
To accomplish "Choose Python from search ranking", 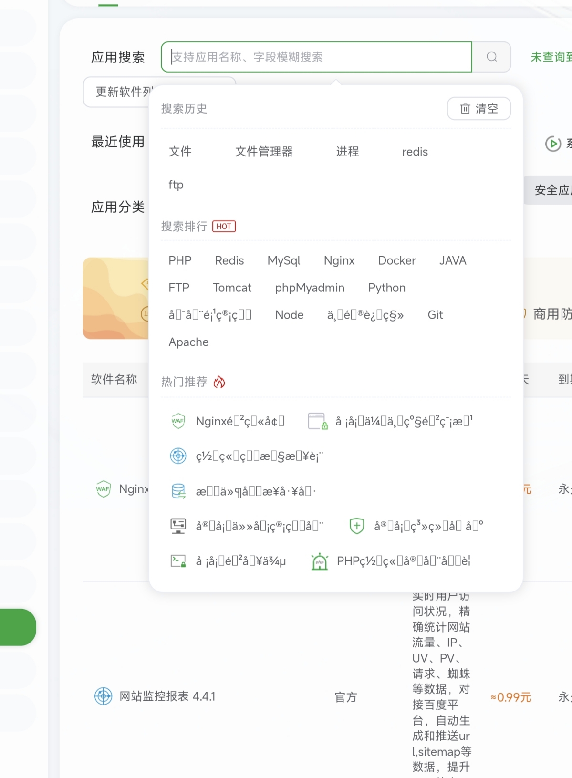I will [x=387, y=288].
